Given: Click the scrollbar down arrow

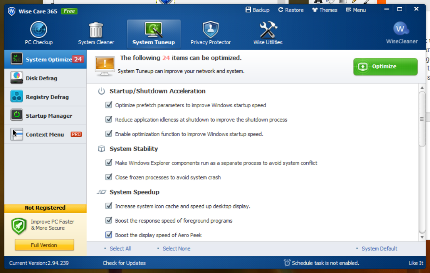Looking at the screenshot, I should [422, 237].
